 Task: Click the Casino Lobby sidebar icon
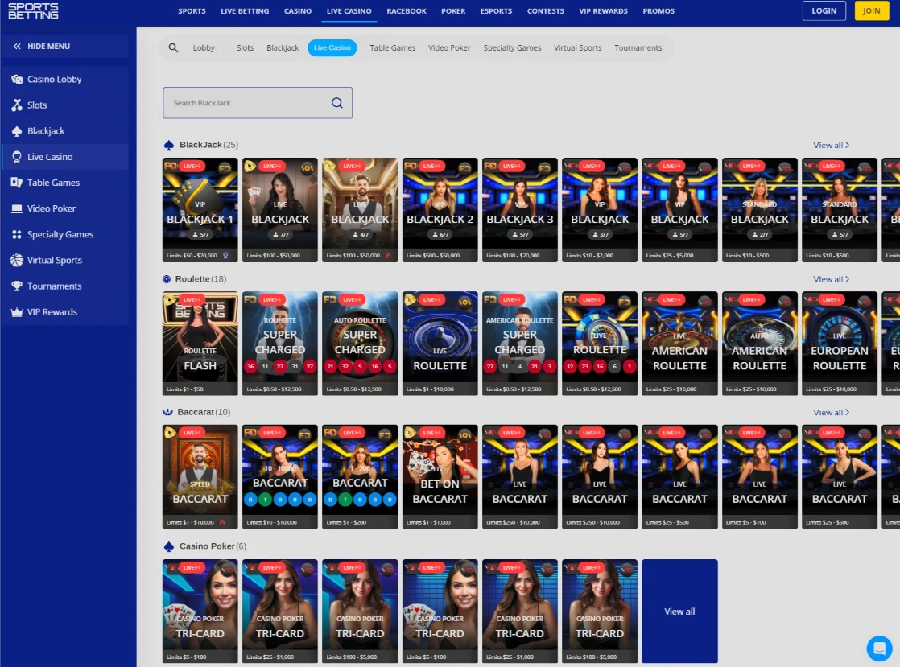coord(16,80)
